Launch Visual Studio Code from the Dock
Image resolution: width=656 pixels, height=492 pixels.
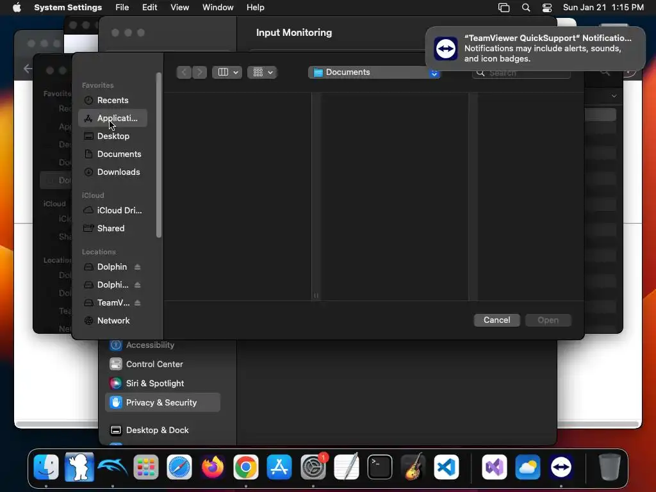point(447,467)
